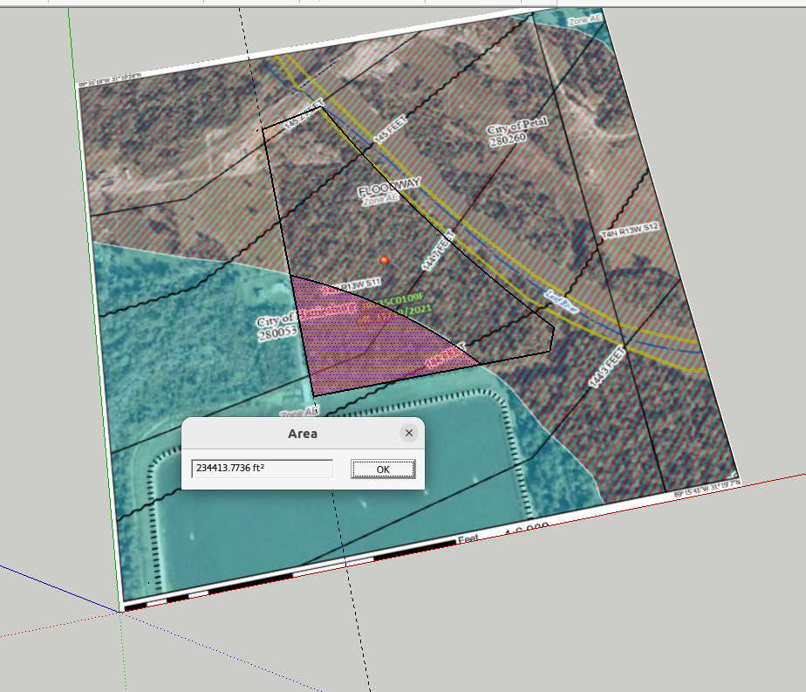Click the orange point marker on the flood map
This screenshot has height=692, width=806.
pyautogui.click(x=385, y=261)
